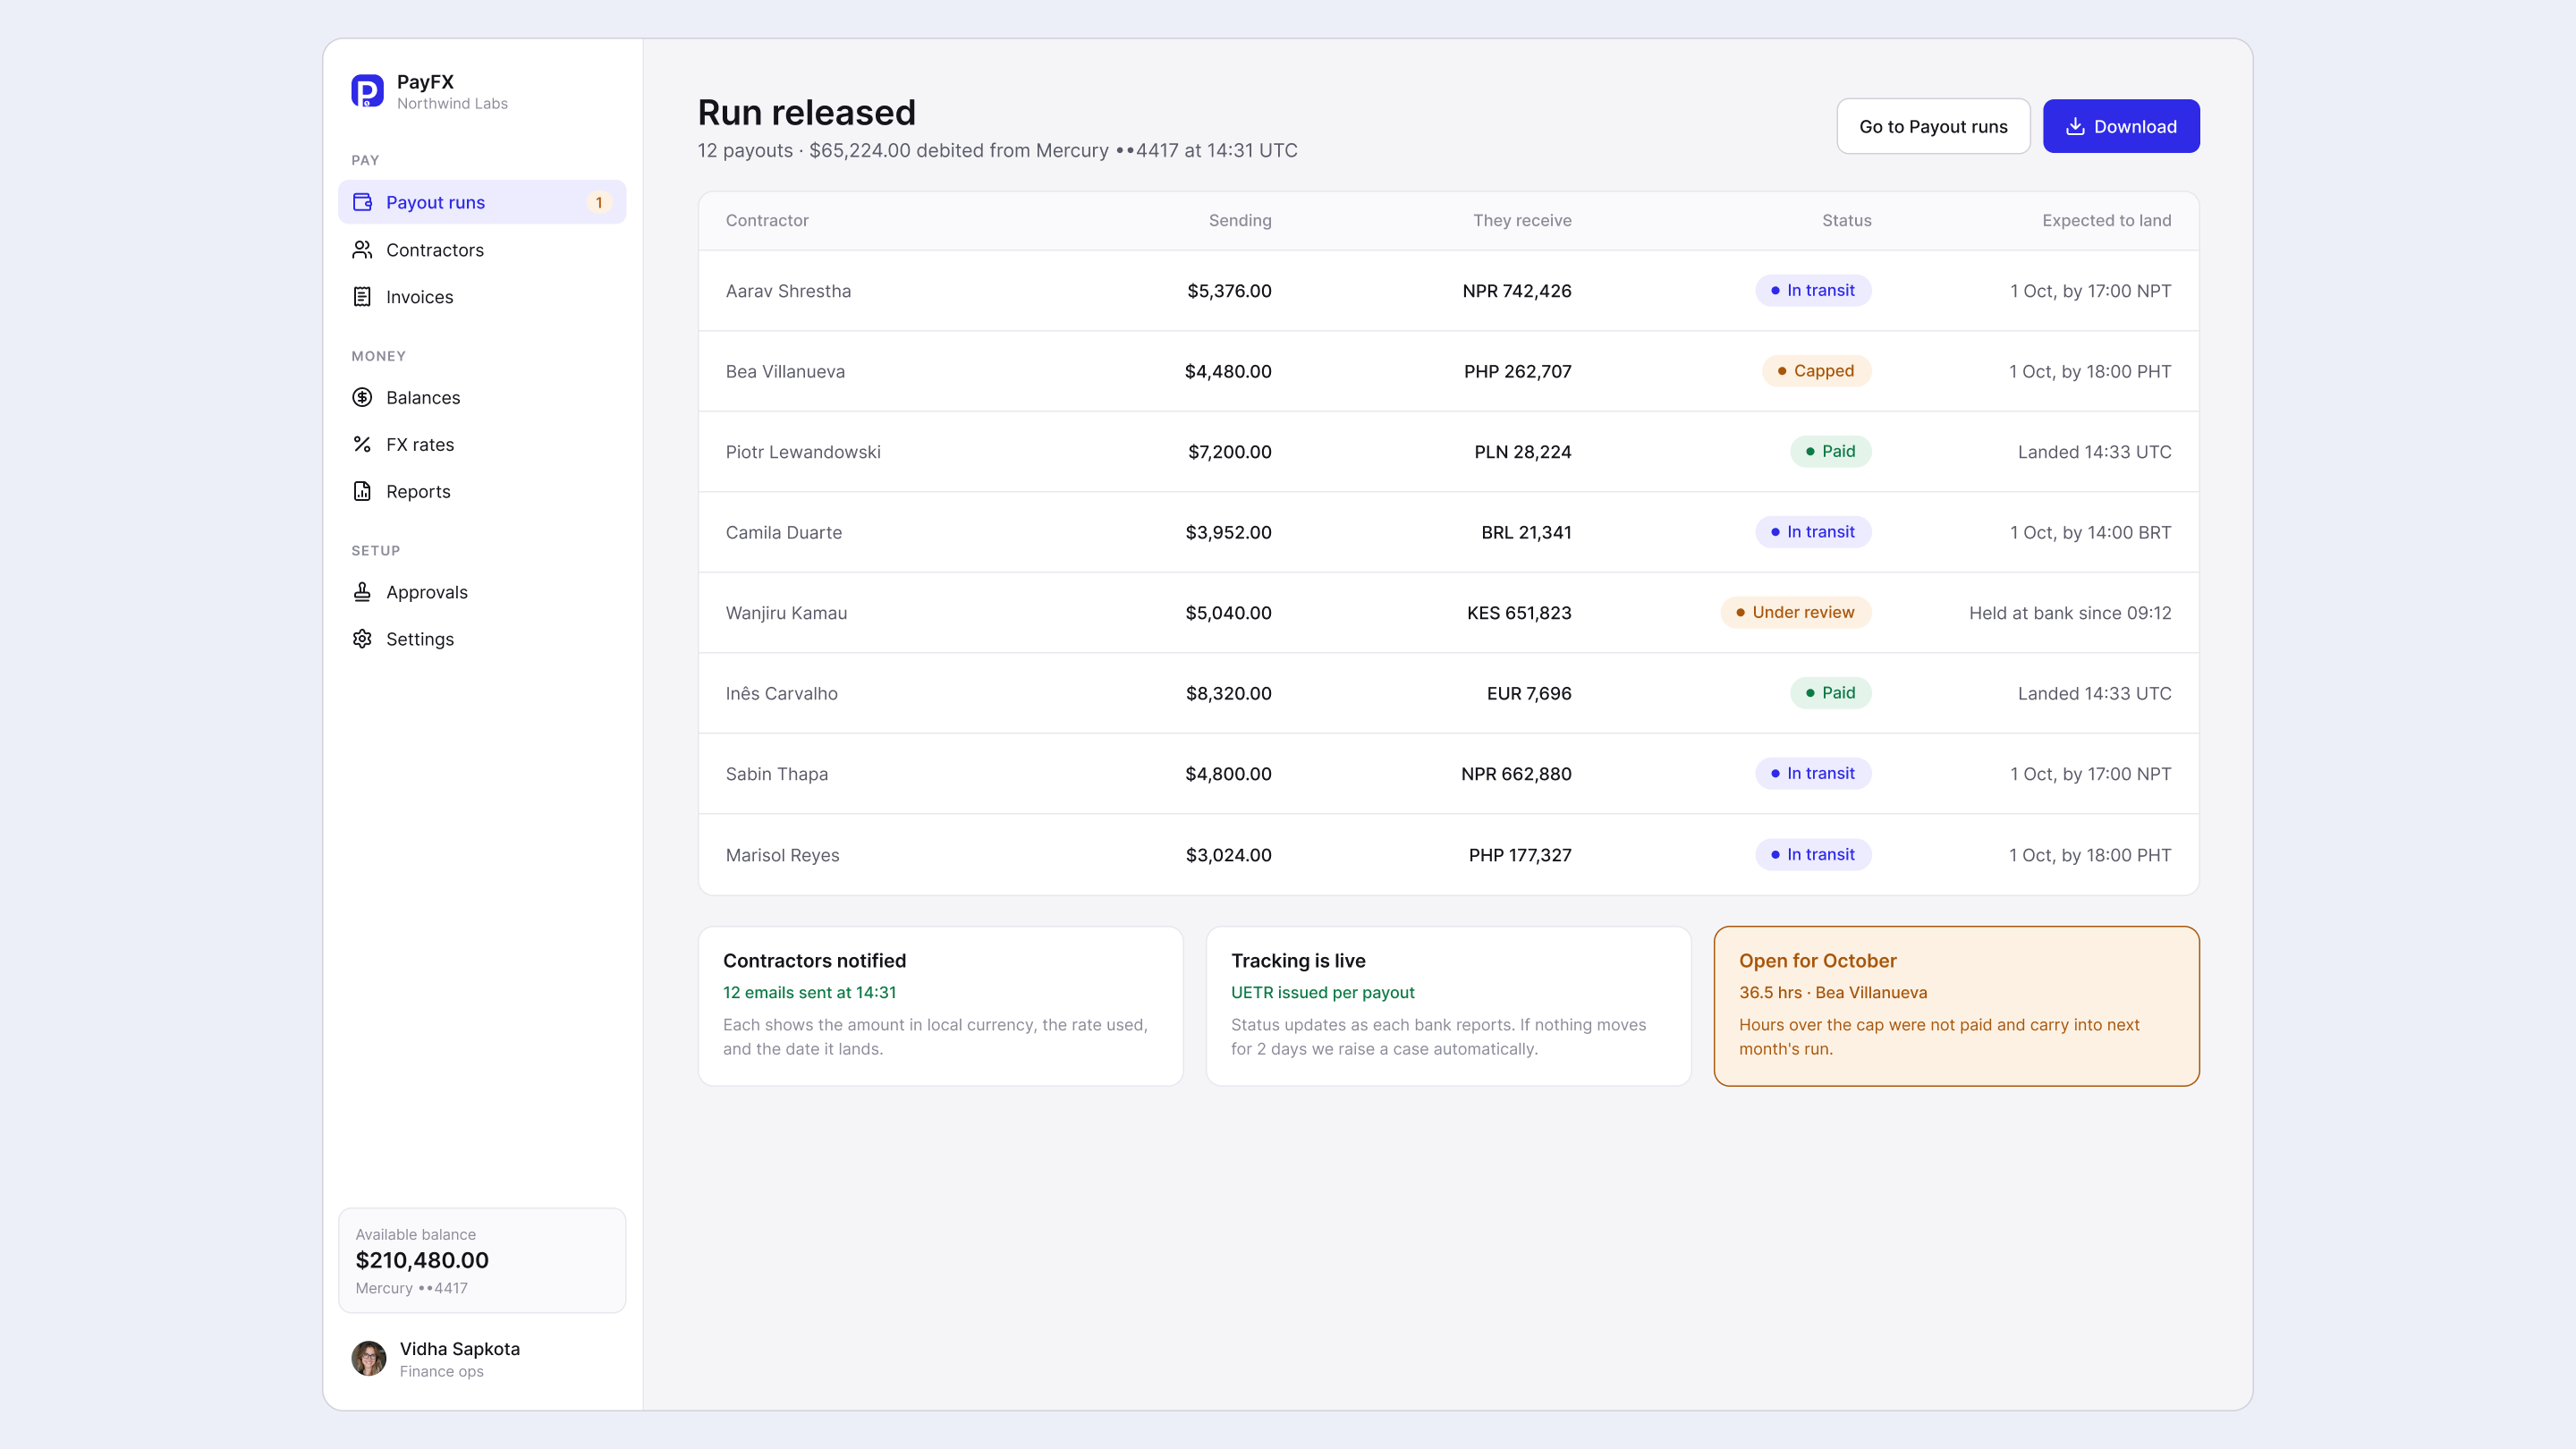This screenshot has height=1449, width=2576.
Task: Click the Under review status badge
Action: tap(1796, 612)
